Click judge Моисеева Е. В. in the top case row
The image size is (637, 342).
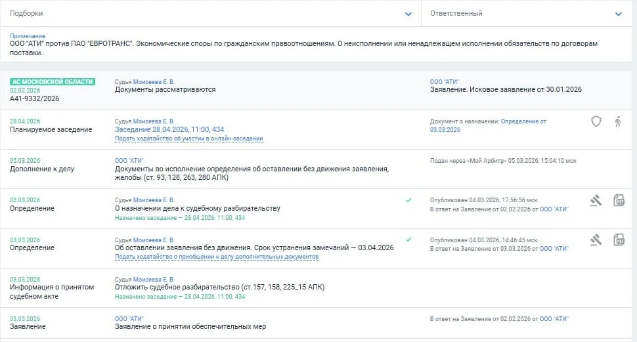pyautogui.click(x=154, y=81)
